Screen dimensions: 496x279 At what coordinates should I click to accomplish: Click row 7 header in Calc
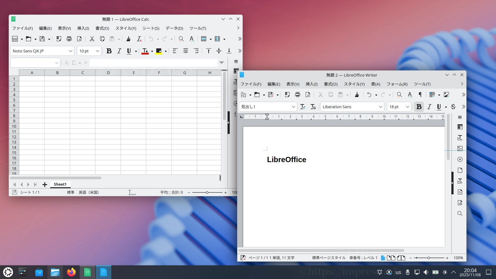click(14, 110)
